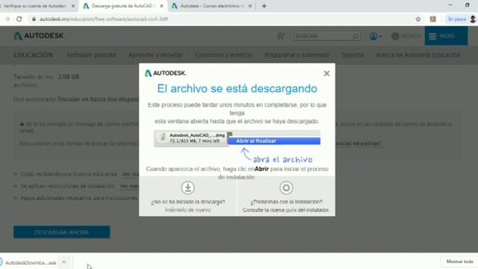Click the Inténtelo de nuevo link
The height and width of the screenshot is (269, 478).
coord(187,210)
